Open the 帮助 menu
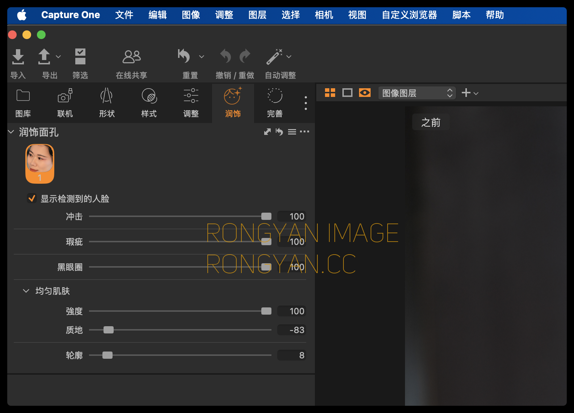574x413 pixels. click(x=495, y=15)
